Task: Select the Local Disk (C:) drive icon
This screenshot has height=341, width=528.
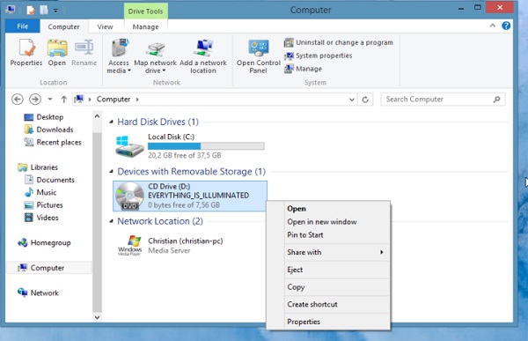Action: tap(129, 146)
